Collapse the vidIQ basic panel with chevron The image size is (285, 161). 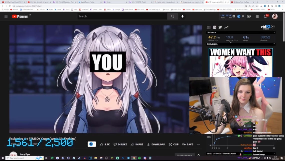tap(273, 27)
